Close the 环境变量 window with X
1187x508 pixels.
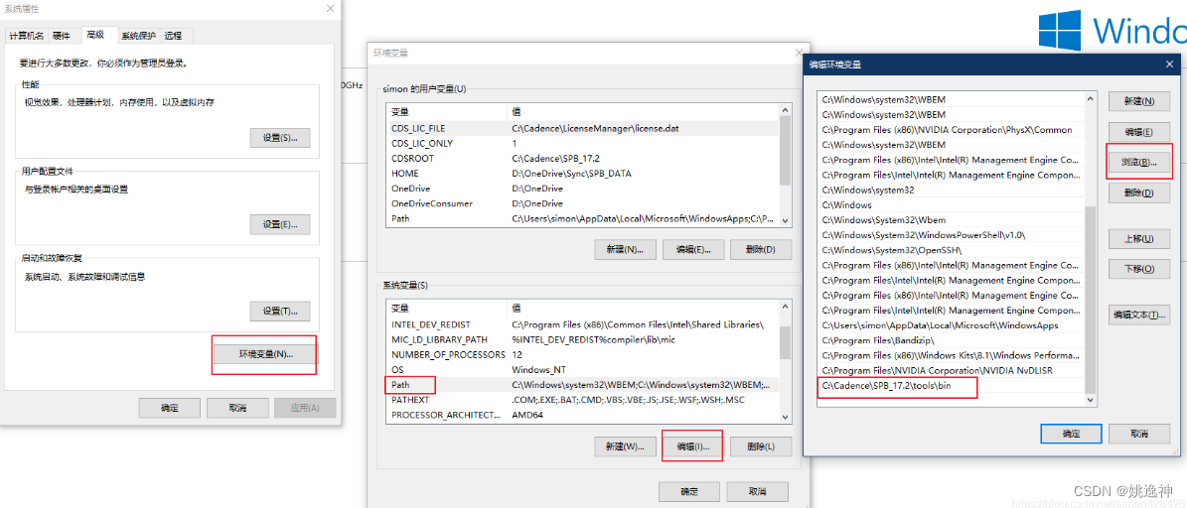click(x=800, y=53)
